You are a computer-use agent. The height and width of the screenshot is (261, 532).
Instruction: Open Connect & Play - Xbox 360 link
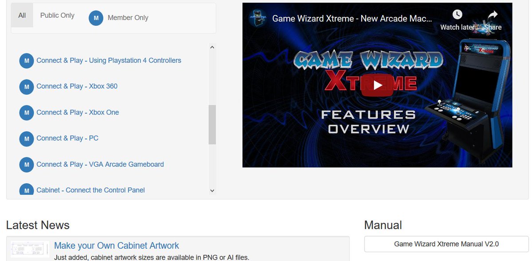pos(77,86)
